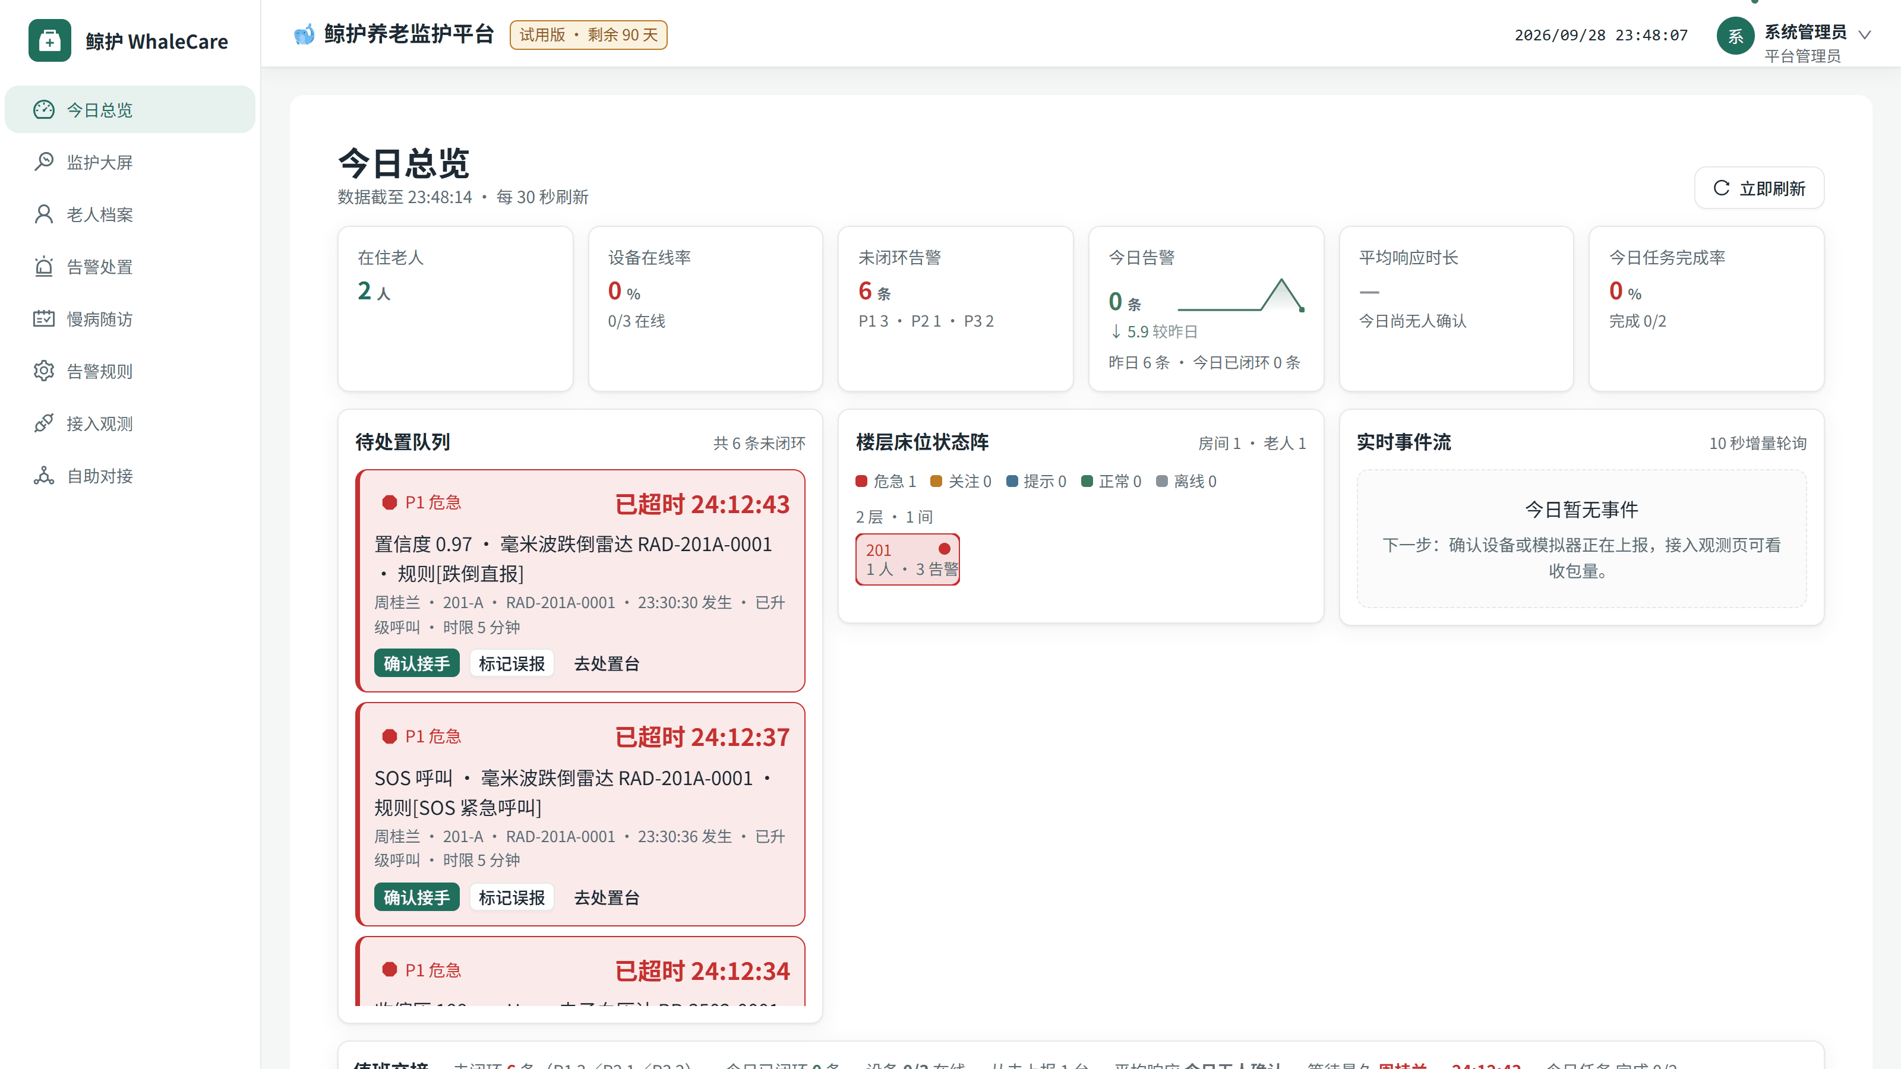The width and height of the screenshot is (1901, 1069).
Task: Click the refresh icon in 立即刷新
Action: pos(1721,188)
